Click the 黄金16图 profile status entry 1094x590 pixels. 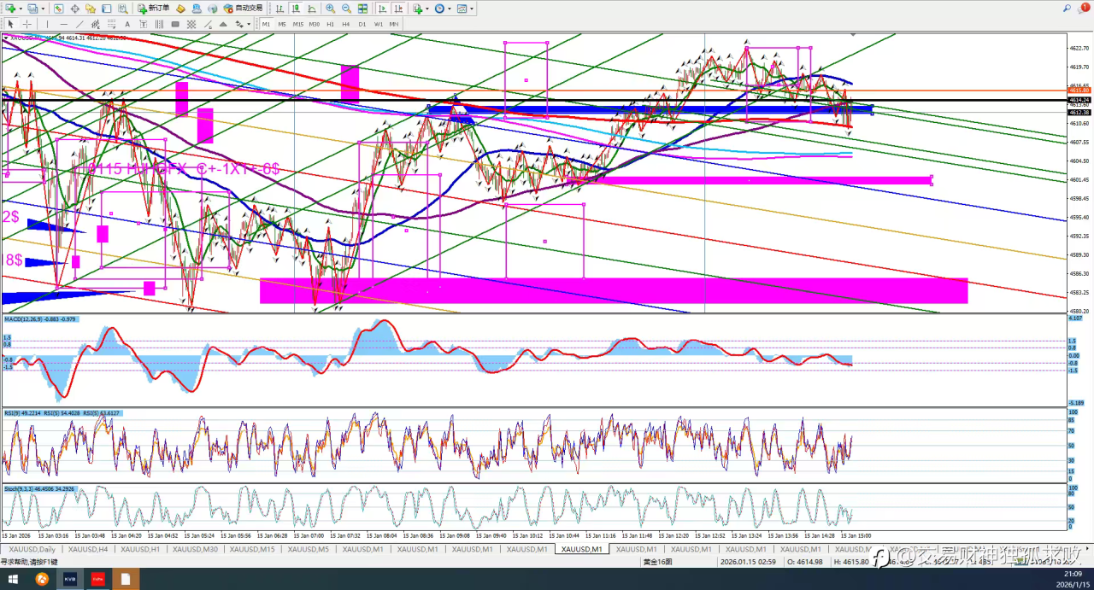tap(657, 562)
